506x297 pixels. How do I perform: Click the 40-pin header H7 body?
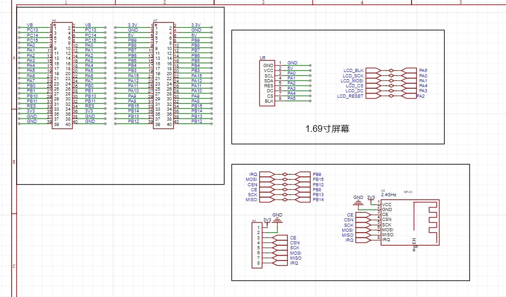click(x=163, y=76)
